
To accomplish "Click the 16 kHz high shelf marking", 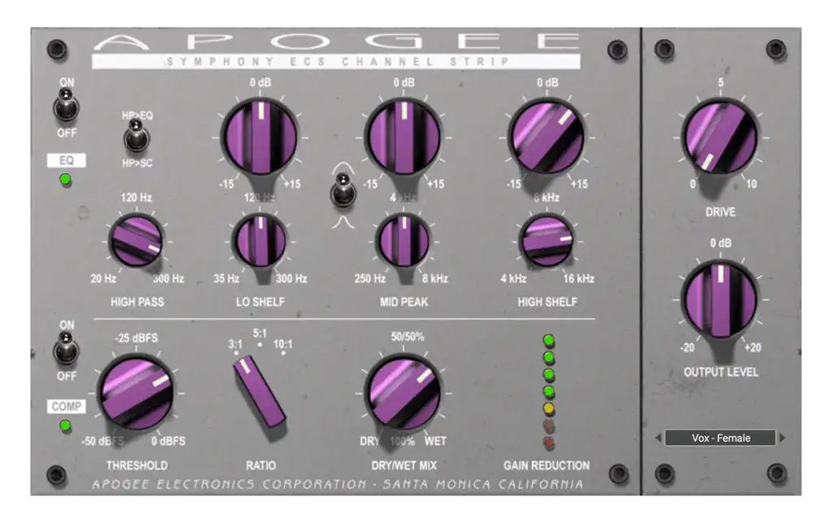I will pyautogui.click(x=578, y=278).
